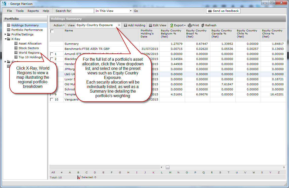Open the Reports menu
This screenshot has height=188, width=289.
33,11
